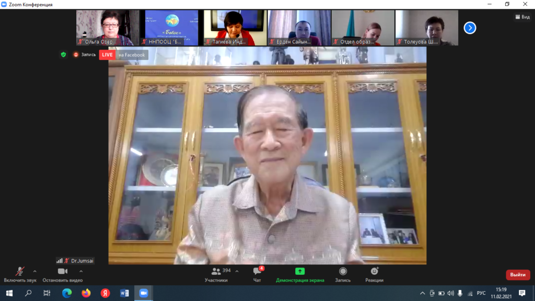This screenshot has height=301, width=535.
Task: Open Реакции reactions menu
Action: [x=374, y=275]
